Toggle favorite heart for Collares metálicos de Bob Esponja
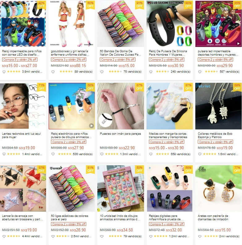 [x=200, y=154]
